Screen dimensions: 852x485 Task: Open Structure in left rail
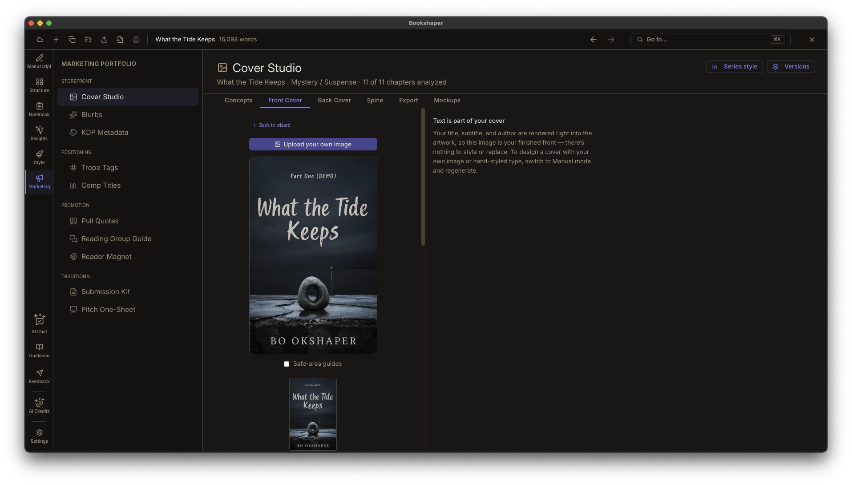click(39, 85)
